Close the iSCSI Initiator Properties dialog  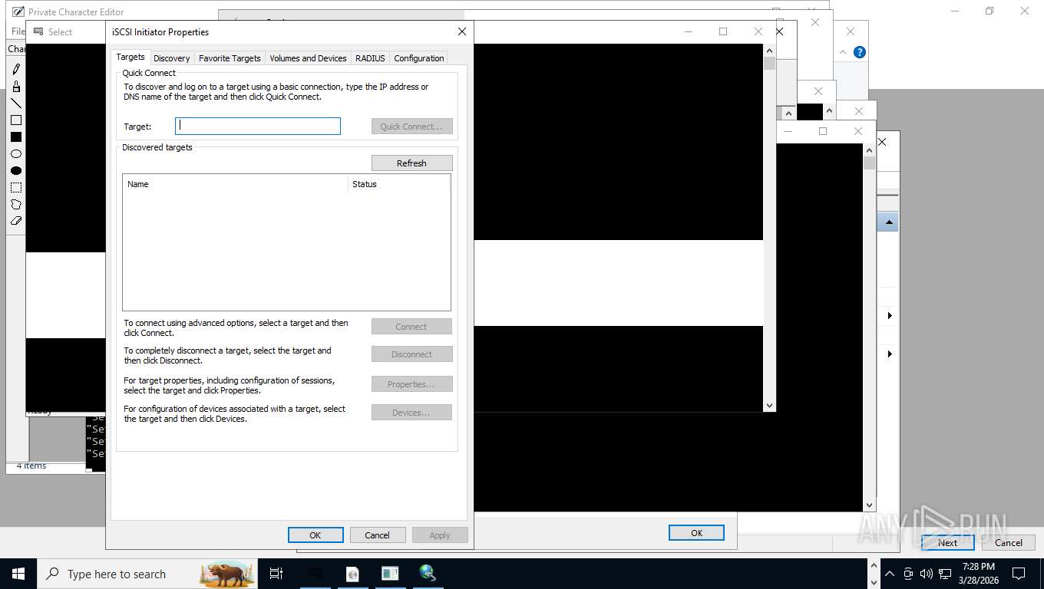coord(461,31)
